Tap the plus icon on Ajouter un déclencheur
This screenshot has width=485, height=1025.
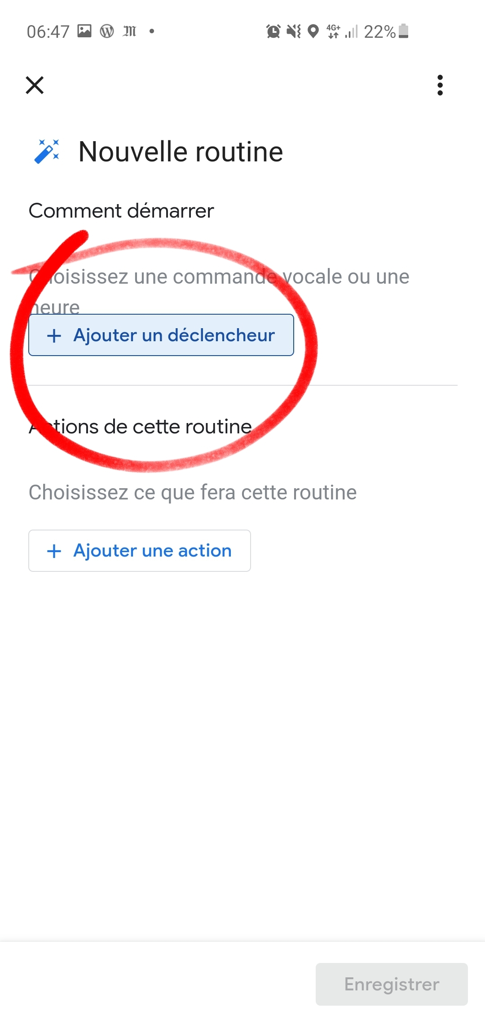(54, 335)
